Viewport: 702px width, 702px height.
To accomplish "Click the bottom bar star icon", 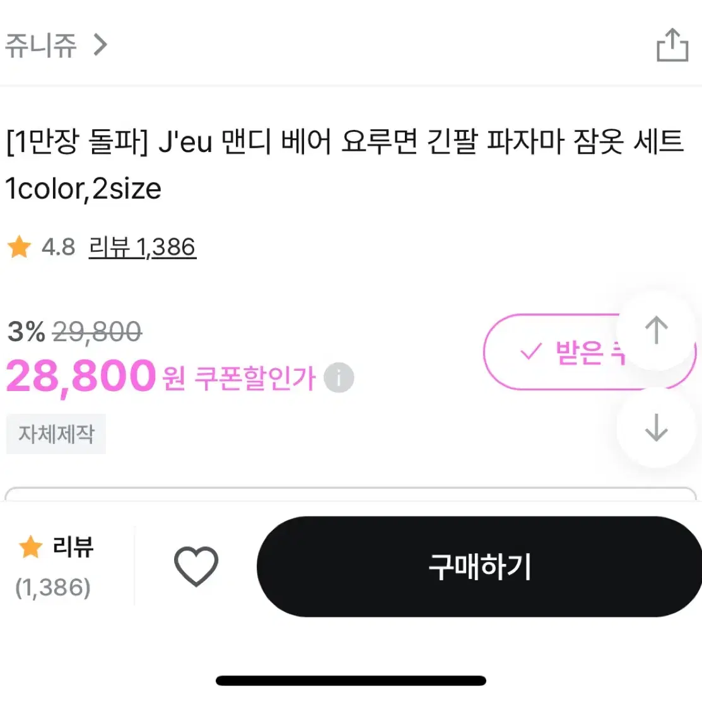I will 30,547.
